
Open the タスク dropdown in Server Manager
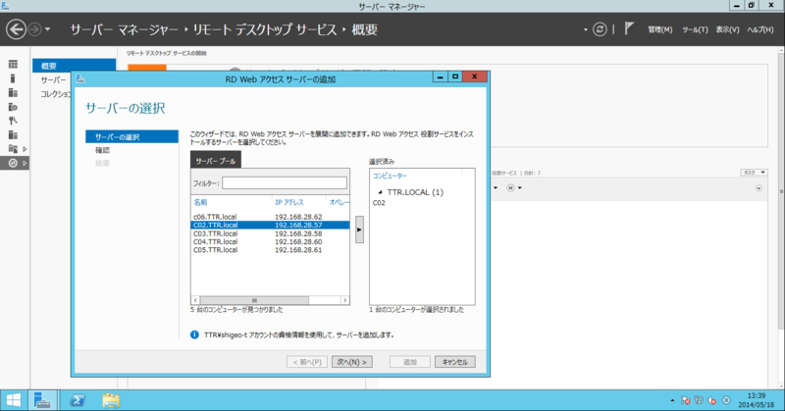tap(754, 173)
